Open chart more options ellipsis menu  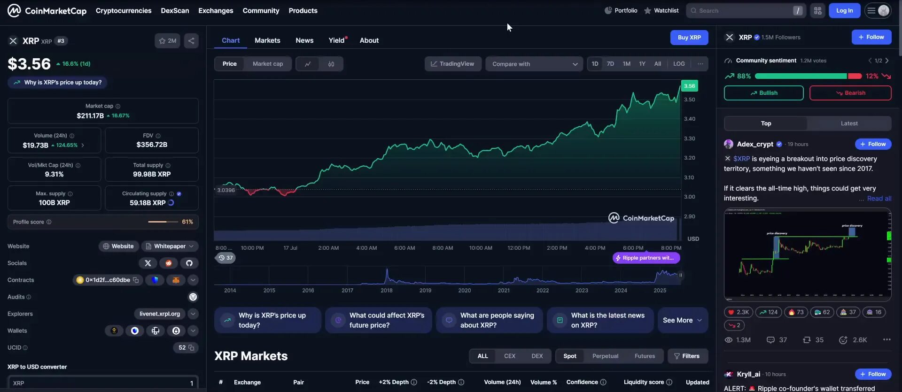[700, 64]
